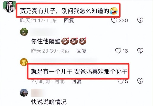Reply to the 昨天 23:39 comment
The width and height of the screenshot is (153, 106).
coord(82,51)
